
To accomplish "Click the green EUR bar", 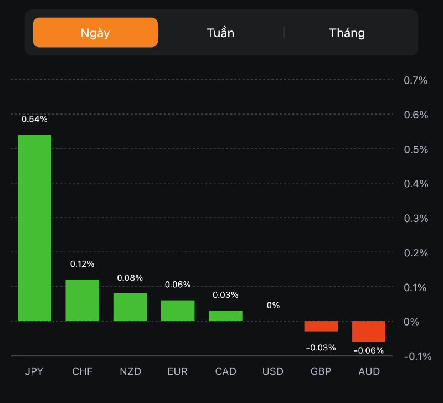I will tap(178, 311).
